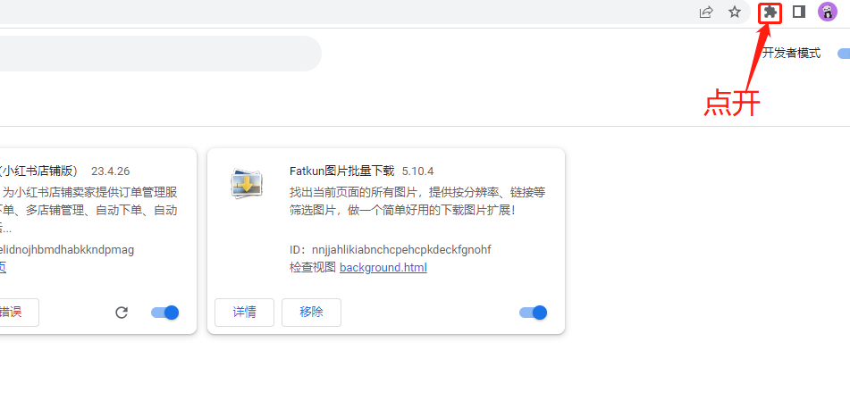Disable the Fatkun图片批量下载 extension toggle
This screenshot has width=850, height=409.
click(x=533, y=313)
